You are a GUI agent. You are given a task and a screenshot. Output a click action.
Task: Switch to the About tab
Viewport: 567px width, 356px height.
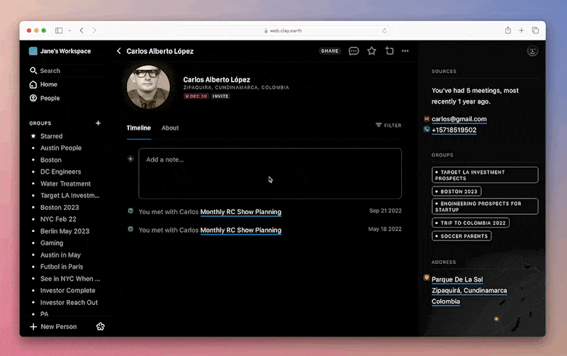click(170, 128)
